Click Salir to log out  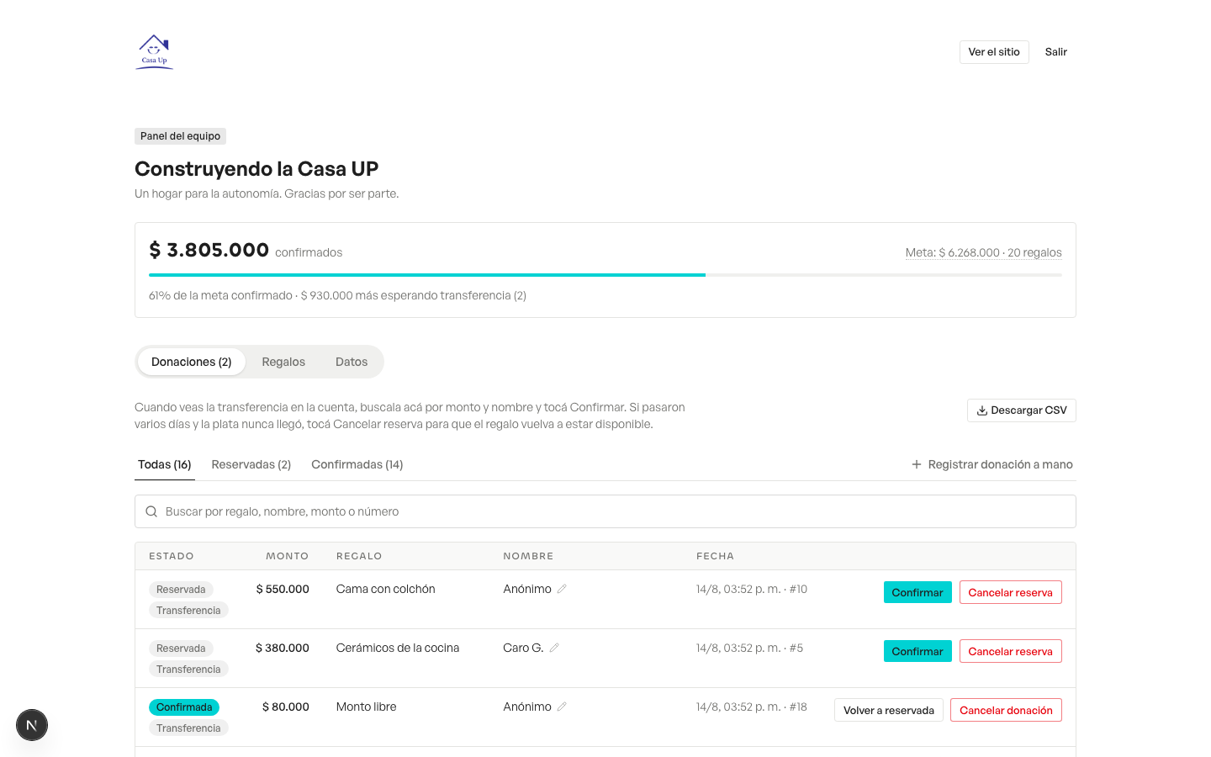coord(1056,52)
